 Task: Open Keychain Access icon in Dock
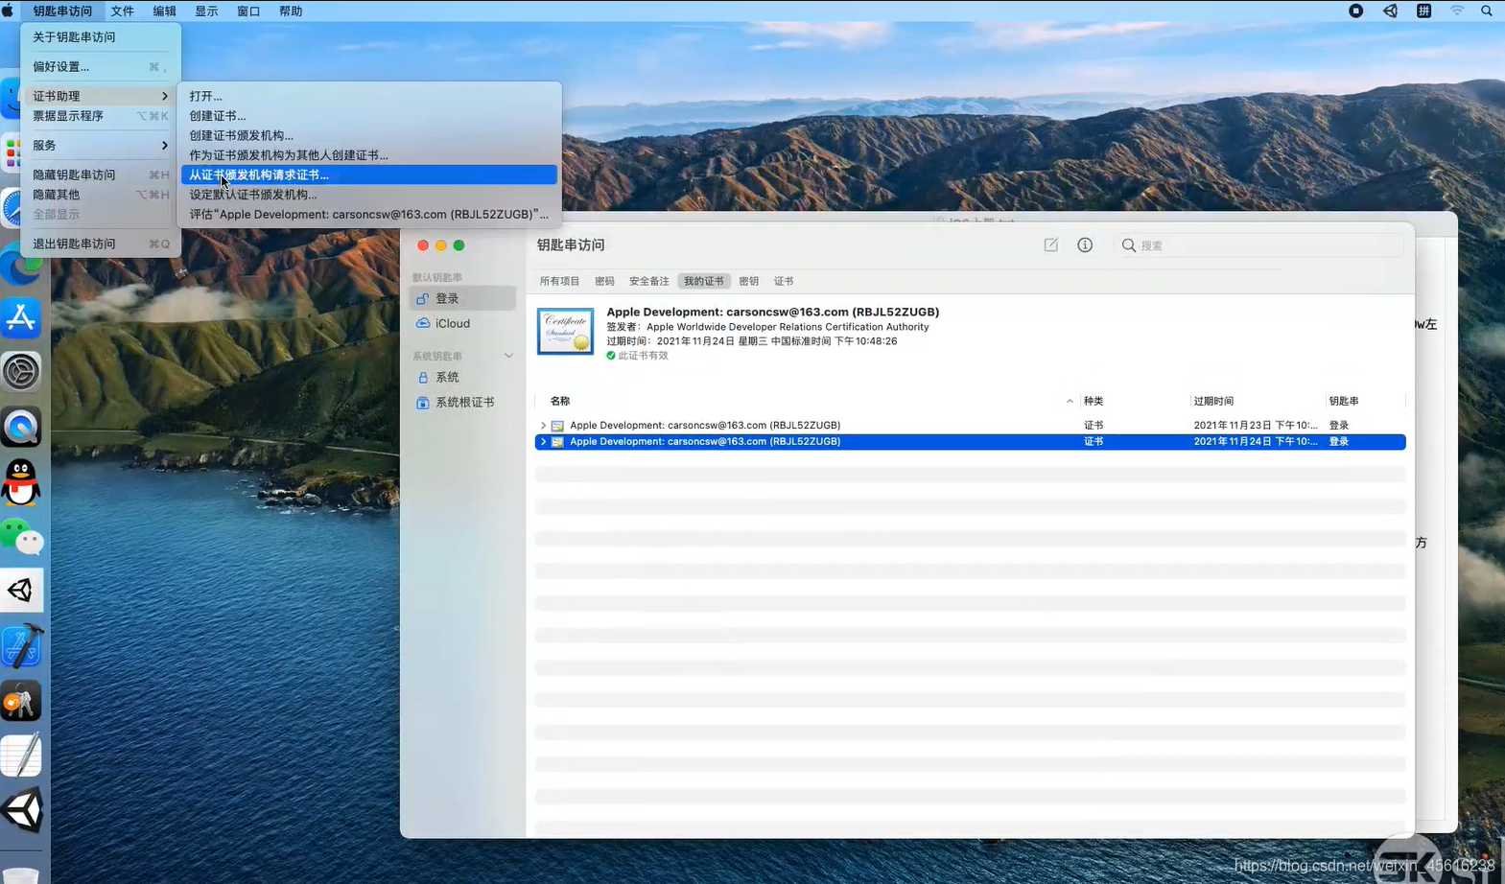point(21,701)
